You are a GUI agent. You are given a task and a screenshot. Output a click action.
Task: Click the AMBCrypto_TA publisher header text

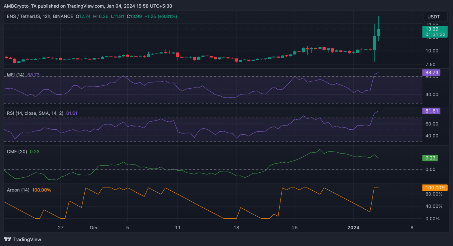point(88,6)
